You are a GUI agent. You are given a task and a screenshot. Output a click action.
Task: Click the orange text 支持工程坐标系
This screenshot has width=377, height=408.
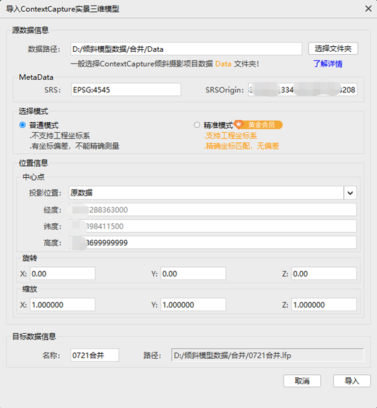pos(231,135)
